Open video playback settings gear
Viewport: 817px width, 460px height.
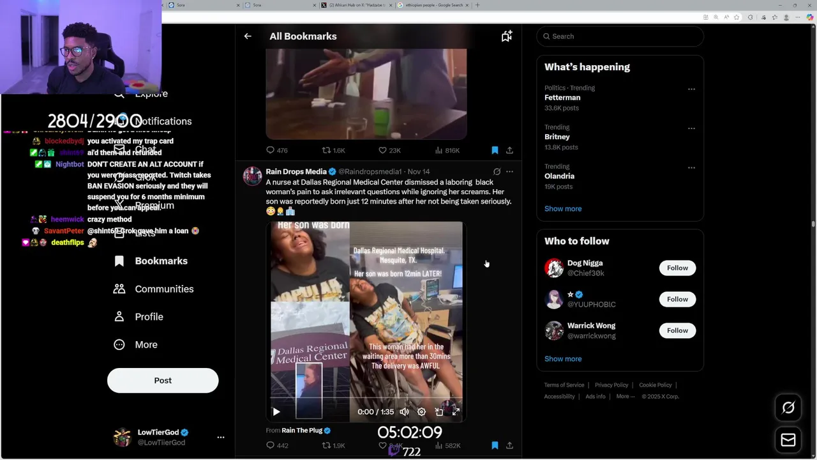tap(421, 412)
